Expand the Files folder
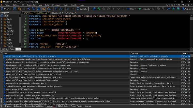 pos(2,22)
